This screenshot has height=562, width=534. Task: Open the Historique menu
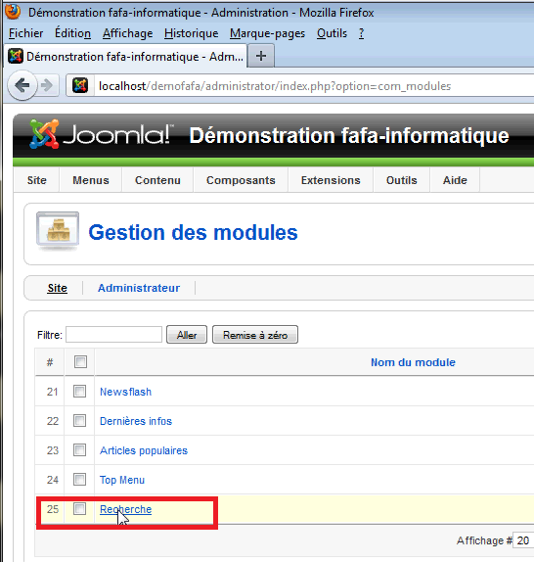(x=191, y=33)
